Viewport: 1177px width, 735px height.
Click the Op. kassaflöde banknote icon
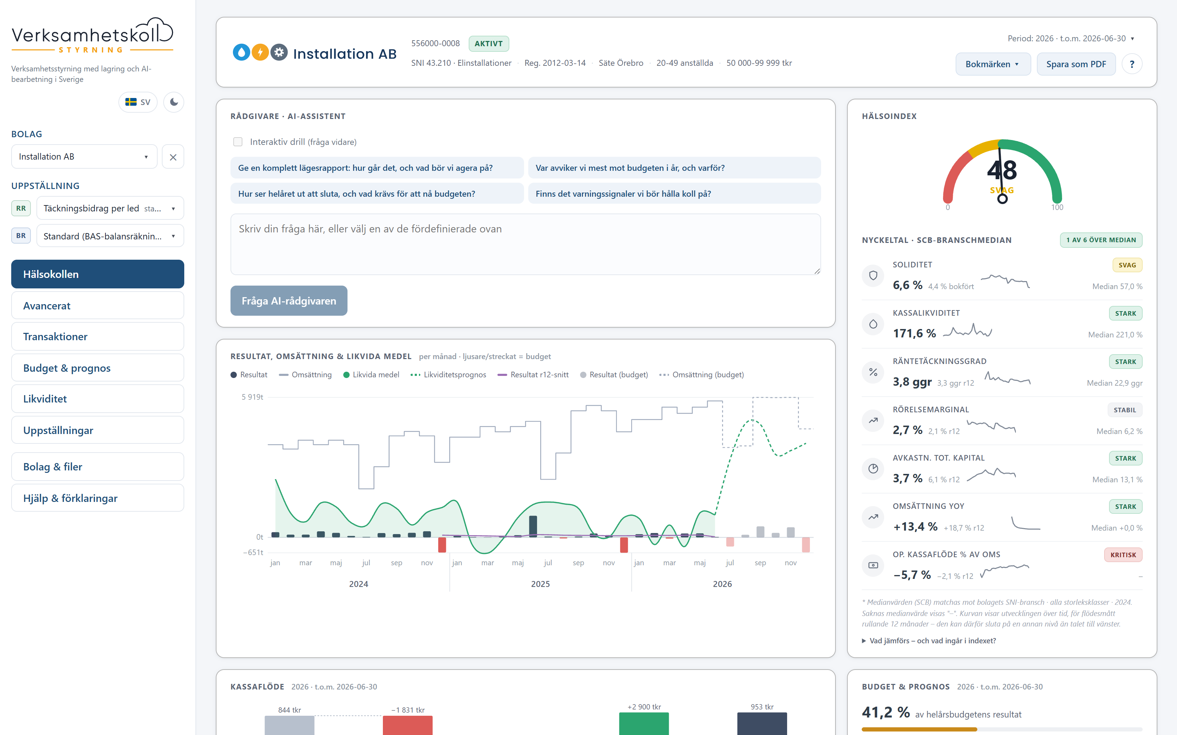click(873, 565)
